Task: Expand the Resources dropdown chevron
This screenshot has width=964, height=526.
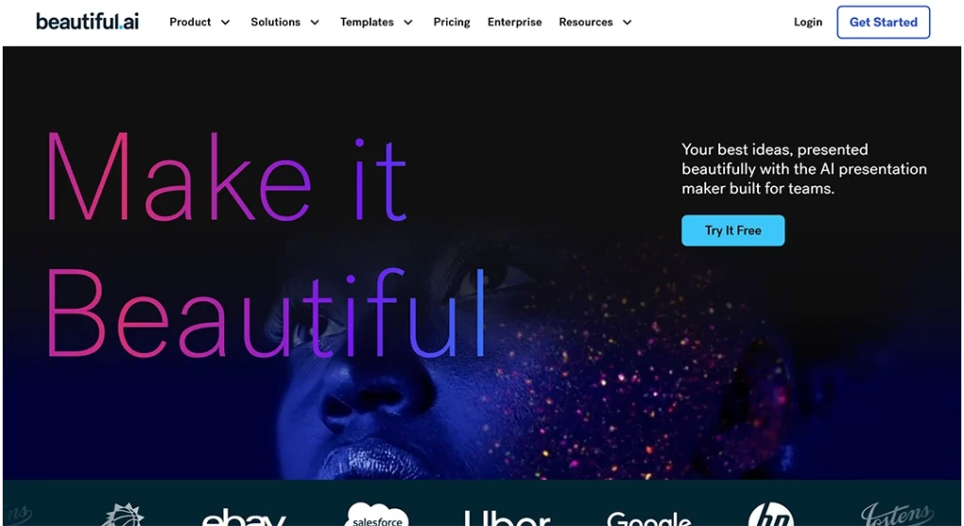Action: 627,23
